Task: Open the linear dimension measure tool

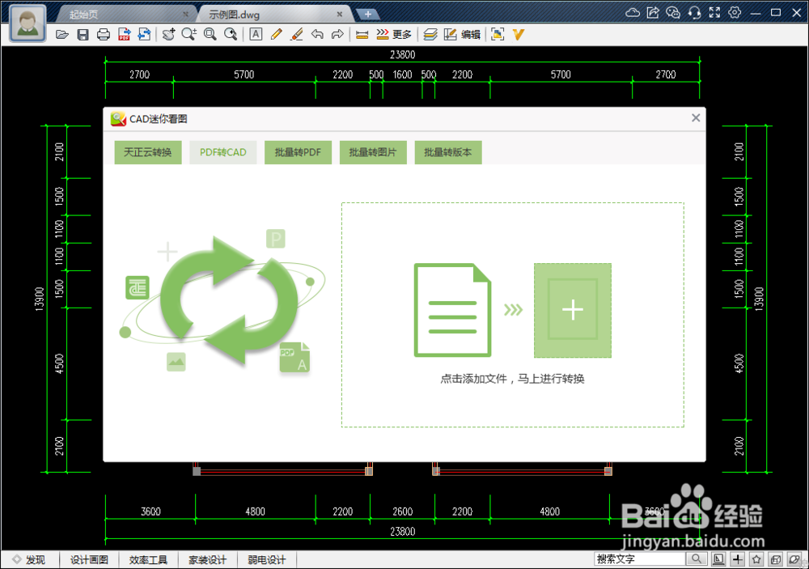Action: tap(362, 34)
